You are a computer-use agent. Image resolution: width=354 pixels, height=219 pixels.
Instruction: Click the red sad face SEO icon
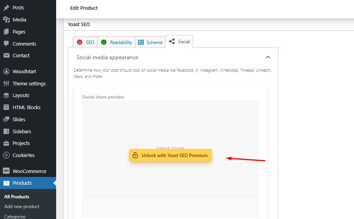coord(80,42)
